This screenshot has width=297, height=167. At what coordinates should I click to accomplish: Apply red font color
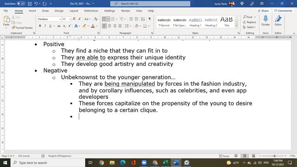click(x=93, y=26)
